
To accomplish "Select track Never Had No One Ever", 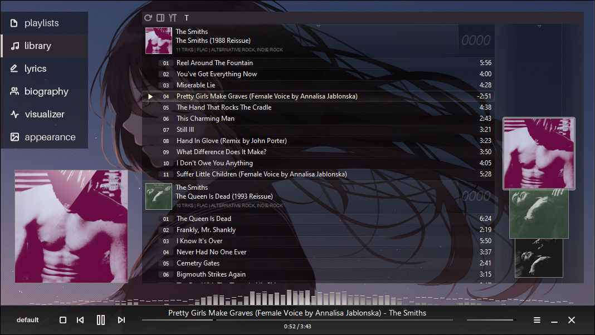I will [318, 252].
